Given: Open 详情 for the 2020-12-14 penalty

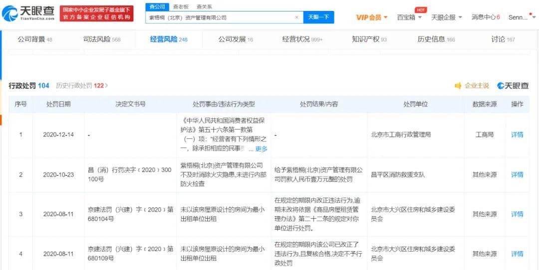Looking at the screenshot, I should (x=517, y=135).
